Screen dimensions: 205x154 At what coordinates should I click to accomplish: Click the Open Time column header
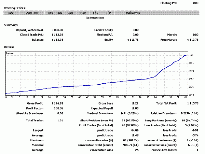[x=32, y=13]
